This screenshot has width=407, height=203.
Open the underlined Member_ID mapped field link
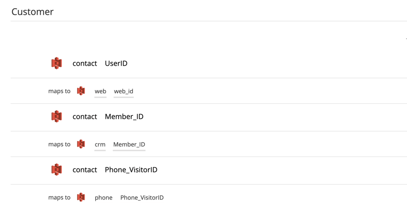click(x=129, y=145)
